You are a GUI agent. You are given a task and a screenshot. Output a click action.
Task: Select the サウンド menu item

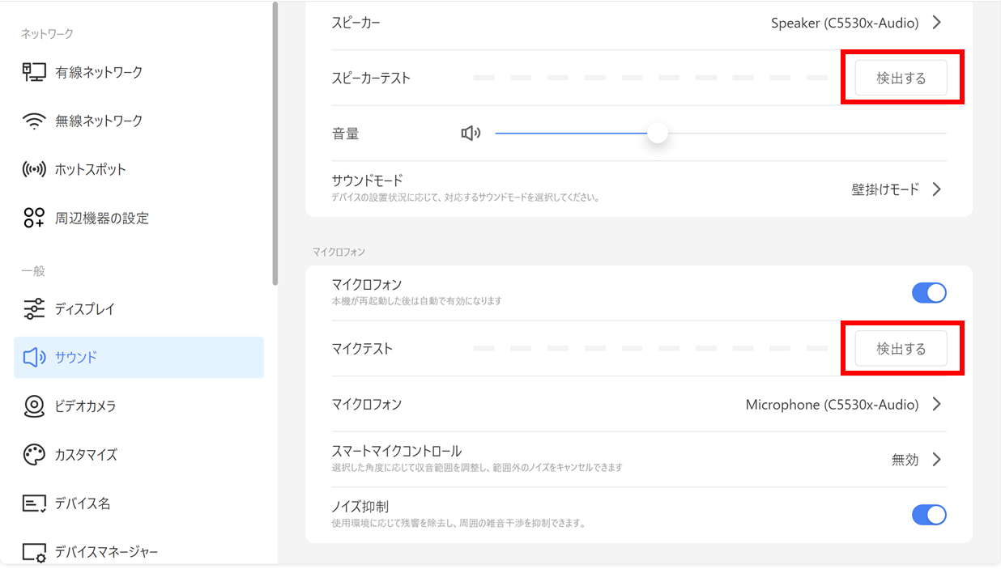(x=138, y=358)
